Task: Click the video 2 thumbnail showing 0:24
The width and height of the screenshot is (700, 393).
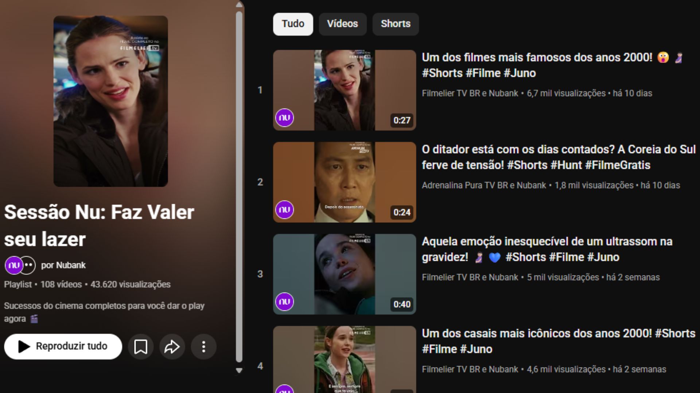Action: (x=345, y=182)
